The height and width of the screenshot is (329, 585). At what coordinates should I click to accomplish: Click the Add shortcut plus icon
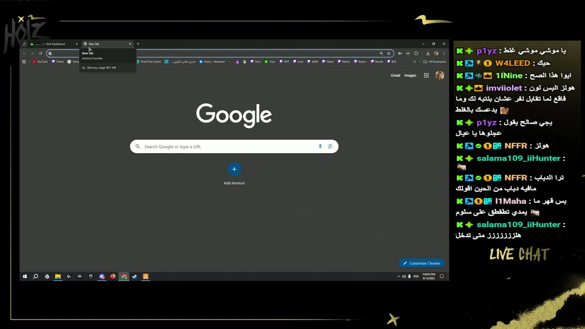pos(234,169)
